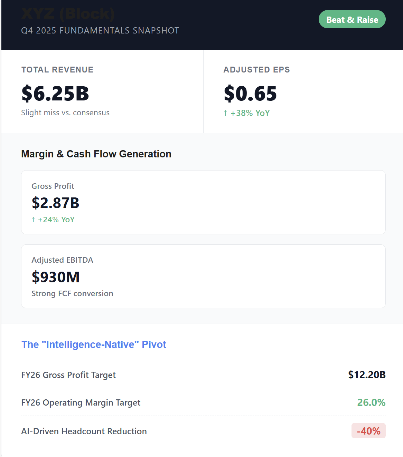Open the Adjusted EBITDA card
Viewport: 403px width, 457px height.
coord(203,276)
